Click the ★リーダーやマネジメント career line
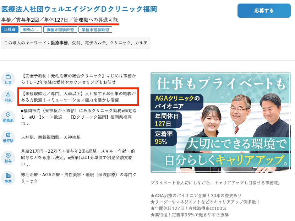 205,202
